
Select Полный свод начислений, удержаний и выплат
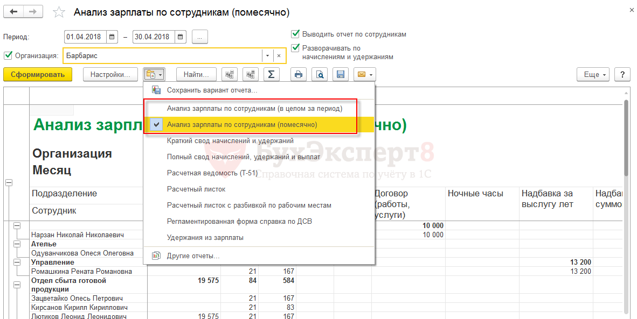(259, 157)
